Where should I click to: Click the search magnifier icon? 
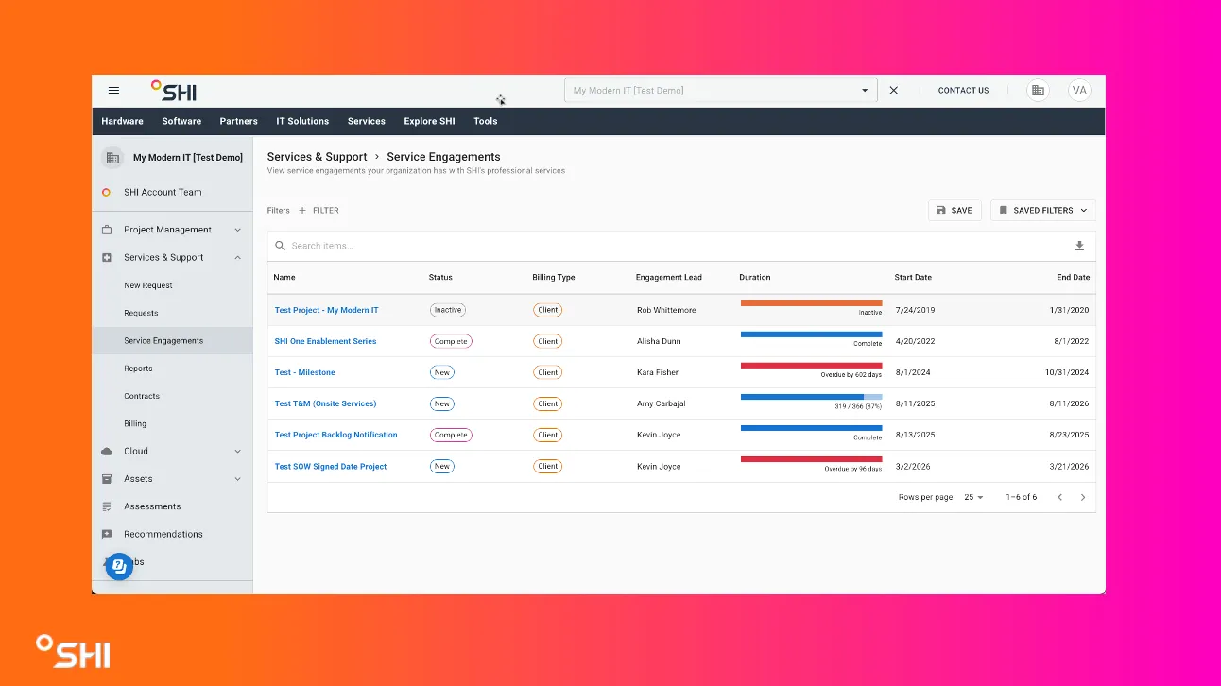pos(280,246)
